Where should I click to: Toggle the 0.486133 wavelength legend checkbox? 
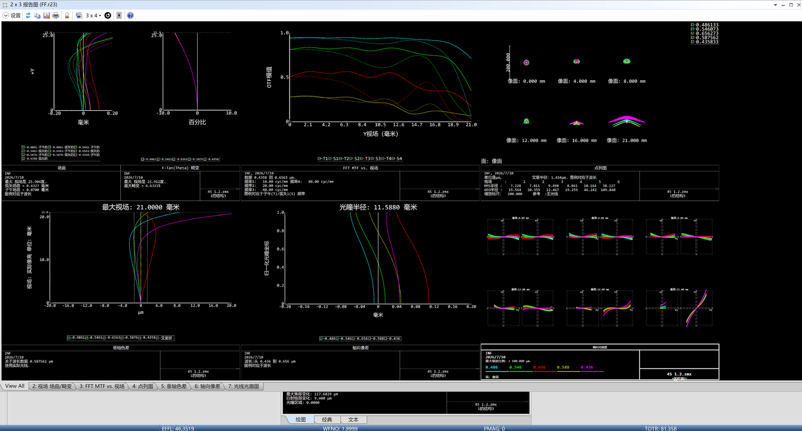click(x=693, y=25)
